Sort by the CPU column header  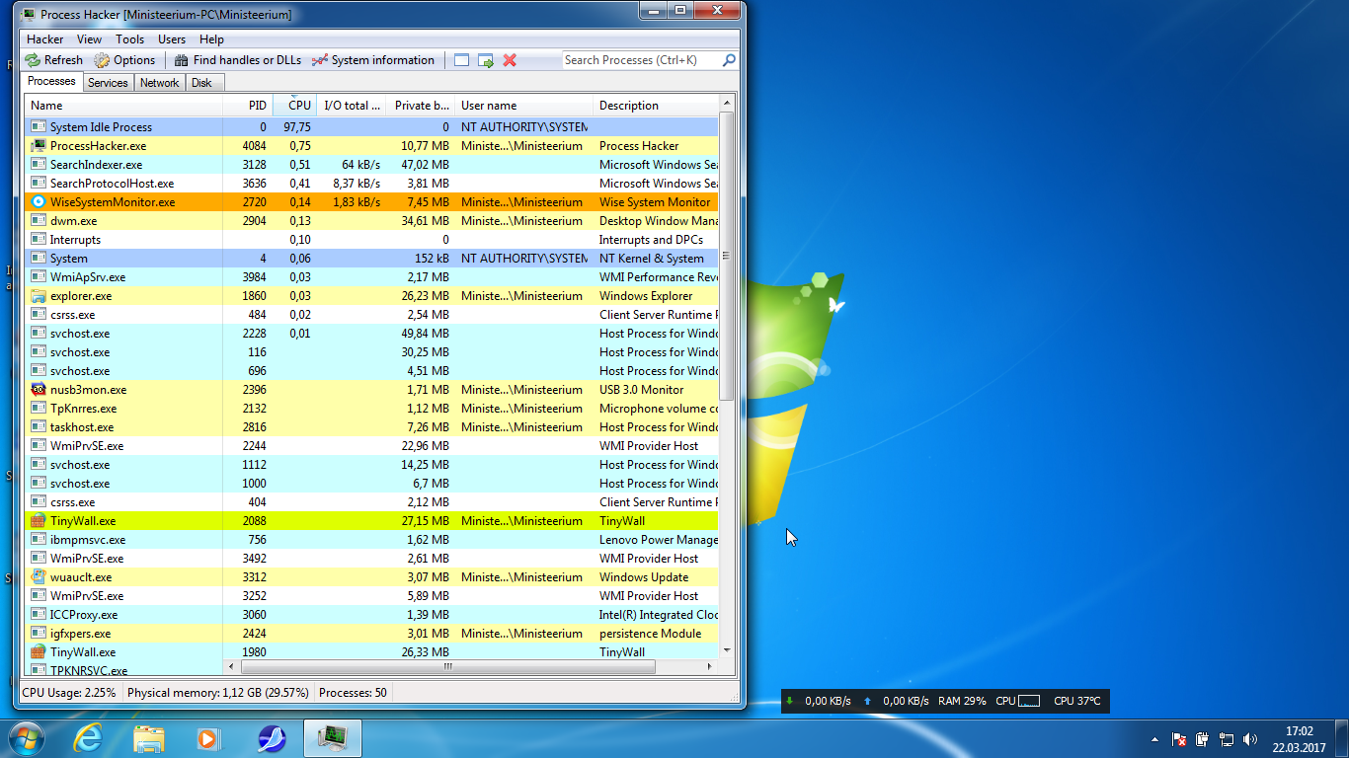[295, 106]
